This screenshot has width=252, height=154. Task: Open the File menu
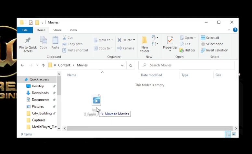click(x=25, y=30)
